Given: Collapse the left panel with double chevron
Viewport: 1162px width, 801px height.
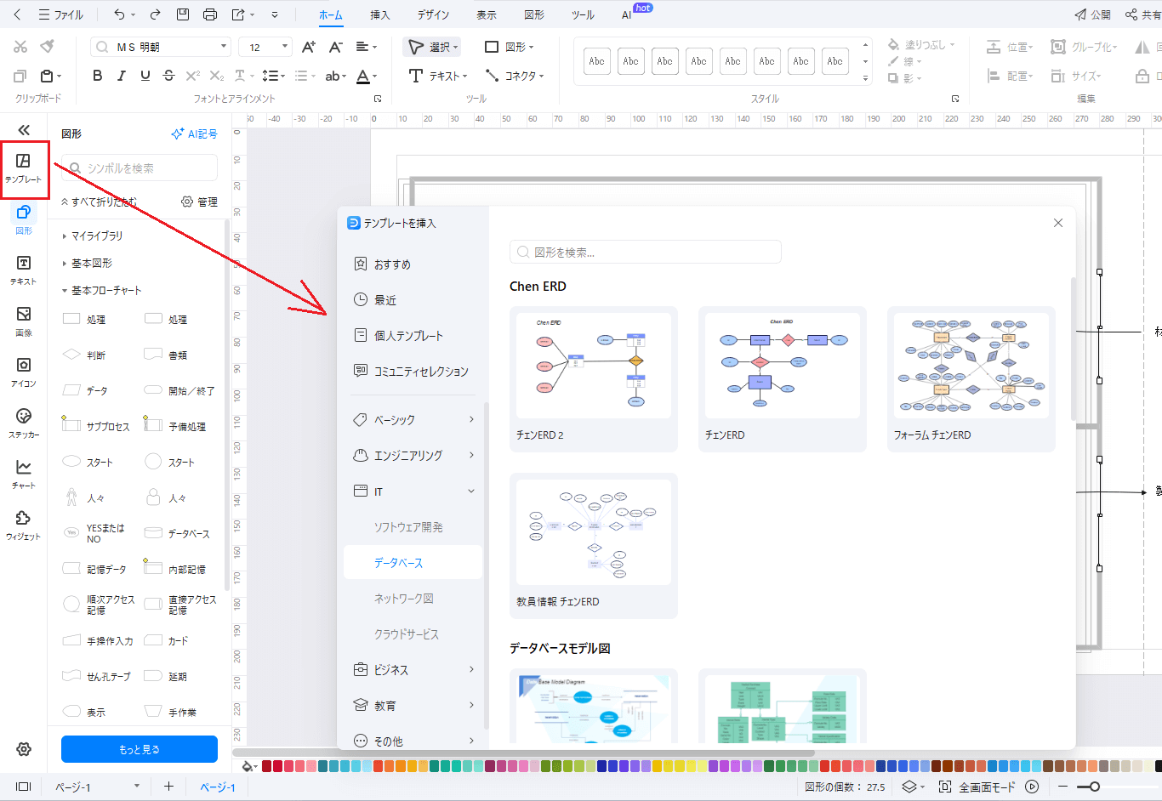Looking at the screenshot, I should tap(24, 130).
